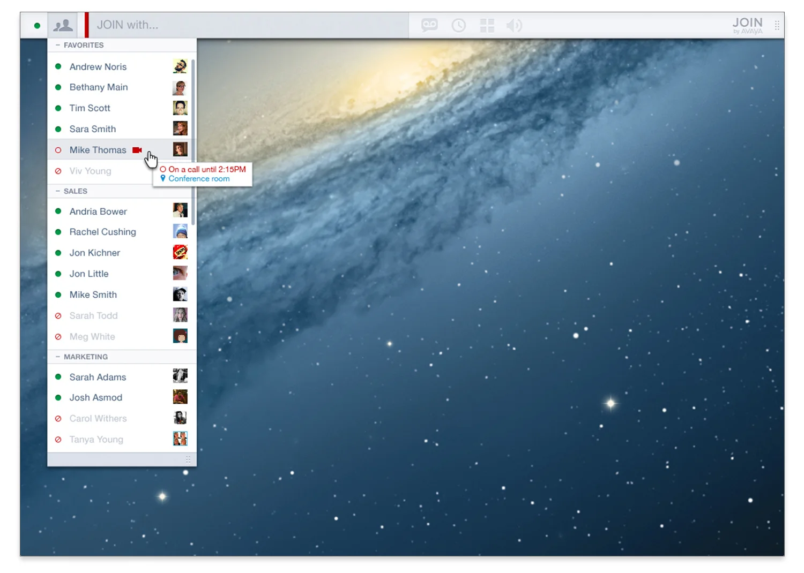Click Rachel Cushing's avatar picture
Viewport: 804px width, 573px height.
pos(180,231)
